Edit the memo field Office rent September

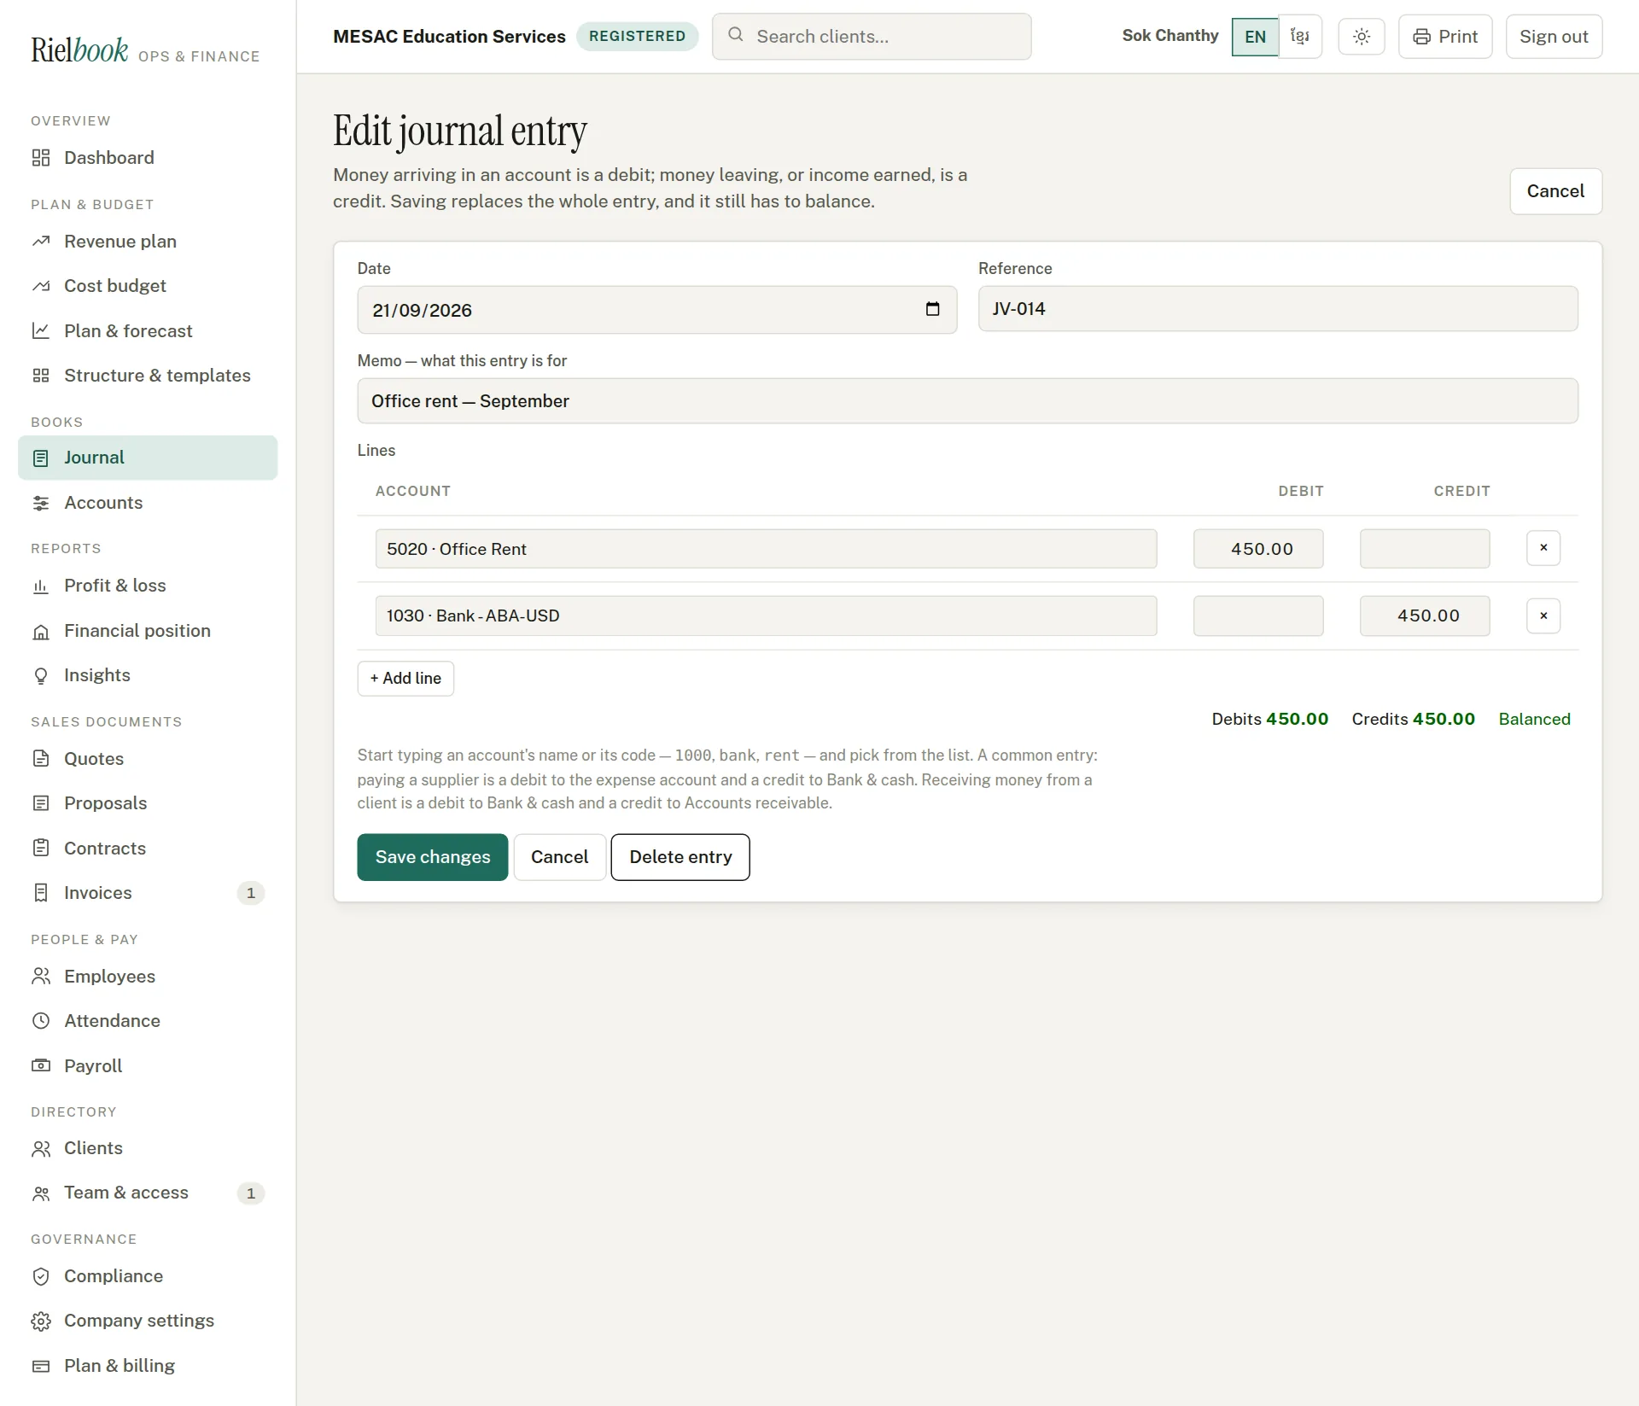[x=967, y=401]
